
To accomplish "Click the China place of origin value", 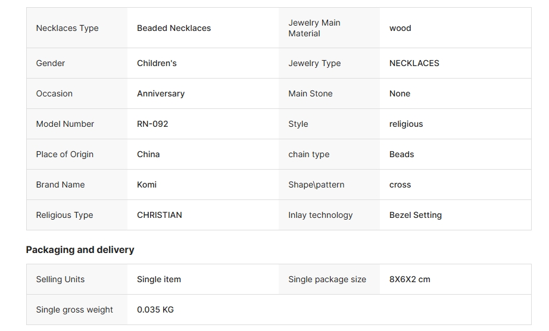I will (x=148, y=154).
